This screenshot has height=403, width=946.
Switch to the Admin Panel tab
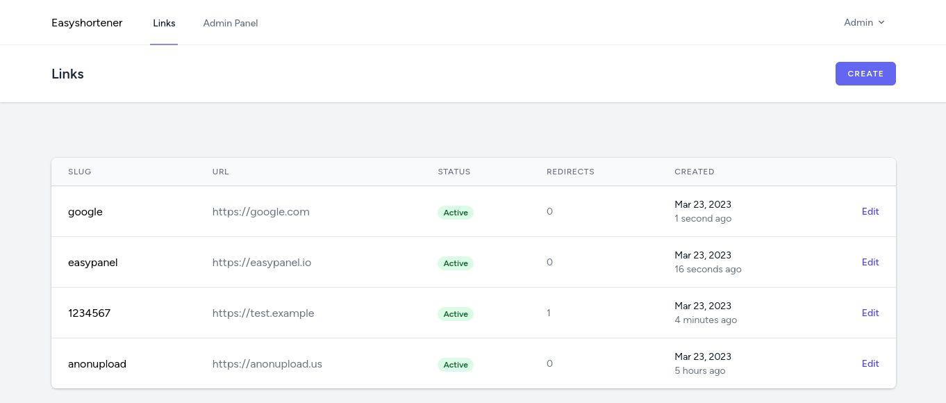230,23
